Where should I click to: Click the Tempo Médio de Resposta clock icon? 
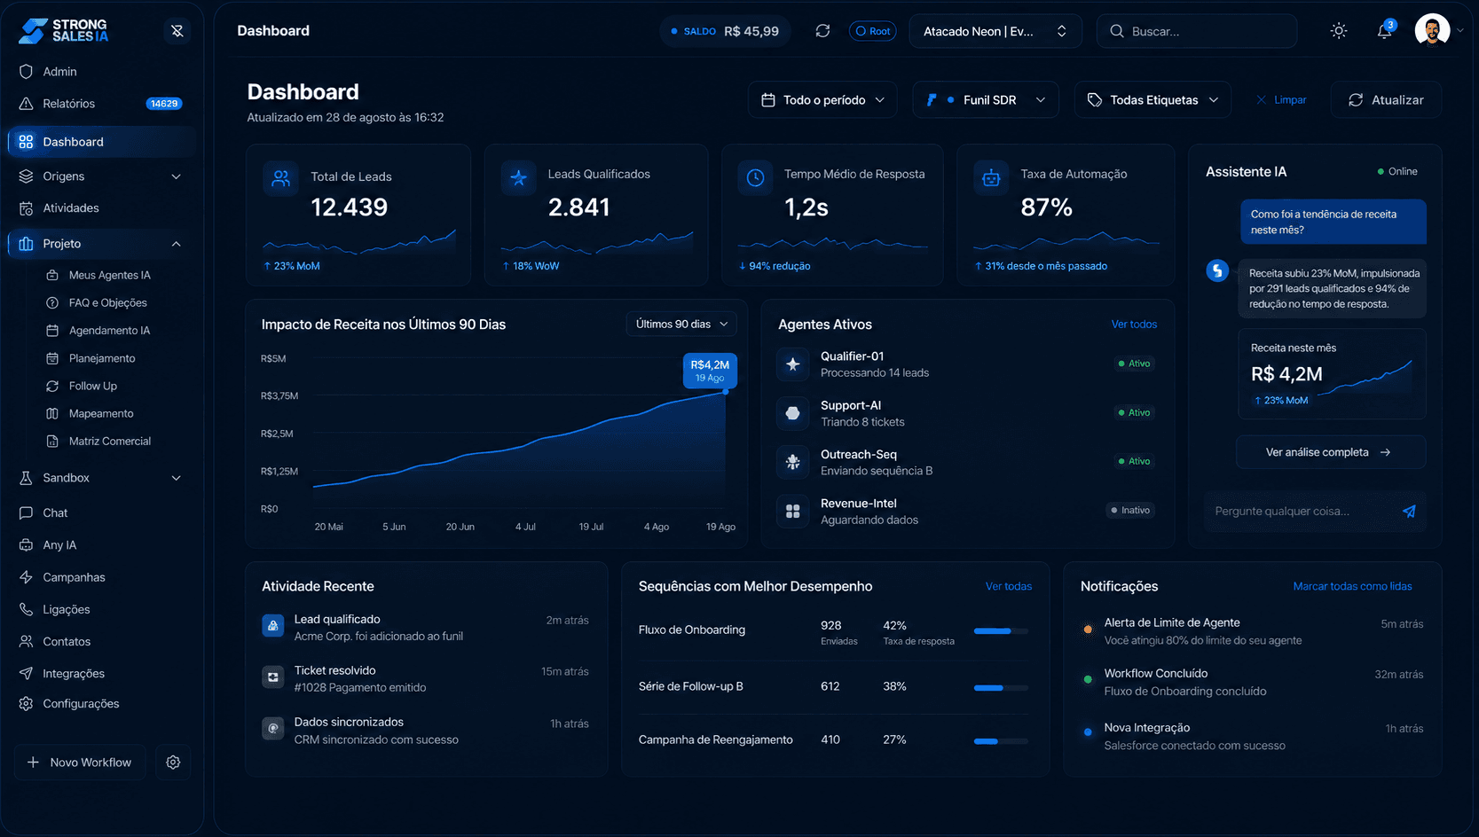coord(755,178)
